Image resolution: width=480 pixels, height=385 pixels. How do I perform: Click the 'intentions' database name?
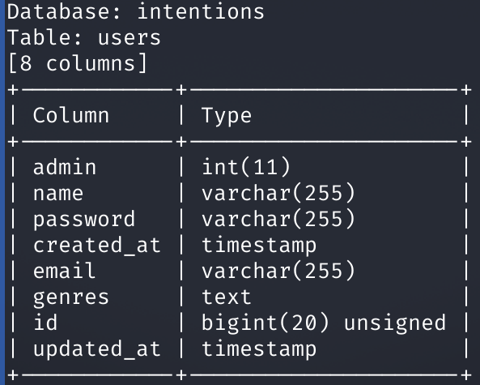tap(201, 11)
